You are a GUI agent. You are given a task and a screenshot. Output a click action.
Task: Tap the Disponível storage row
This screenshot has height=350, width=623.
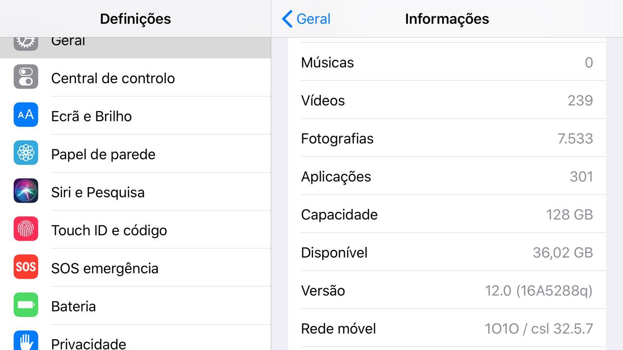[x=447, y=253]
